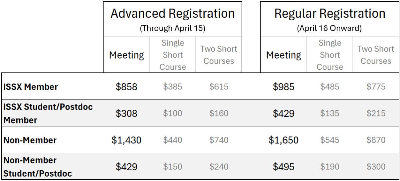Viewport: 400px width, 181px height.
Task: Click the $308 student member price
Action: click(x=126, y=114)
